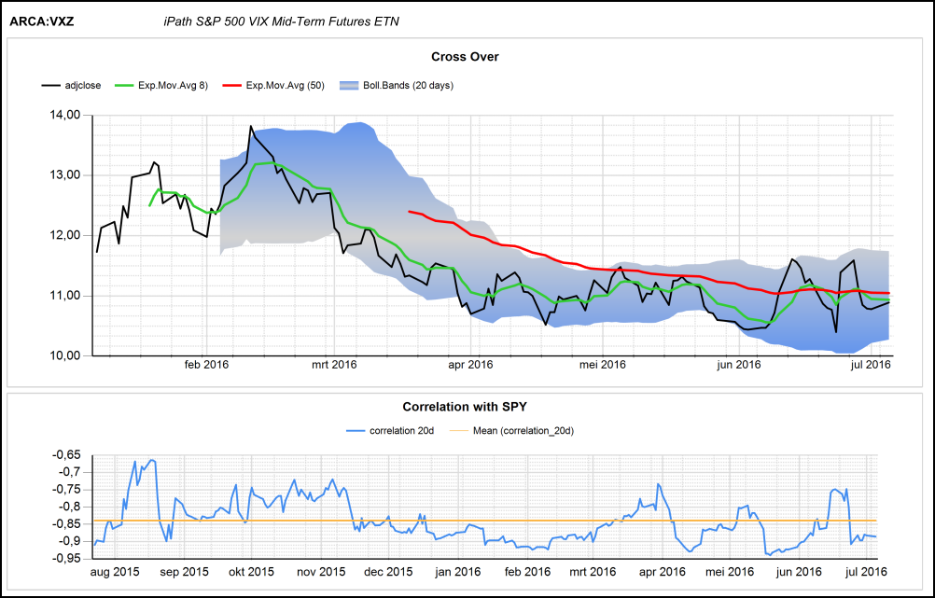This screenshot has width=935, height=598.
Task: Click the -0,65 correlation axis label
Action: (x=67, y=455)
